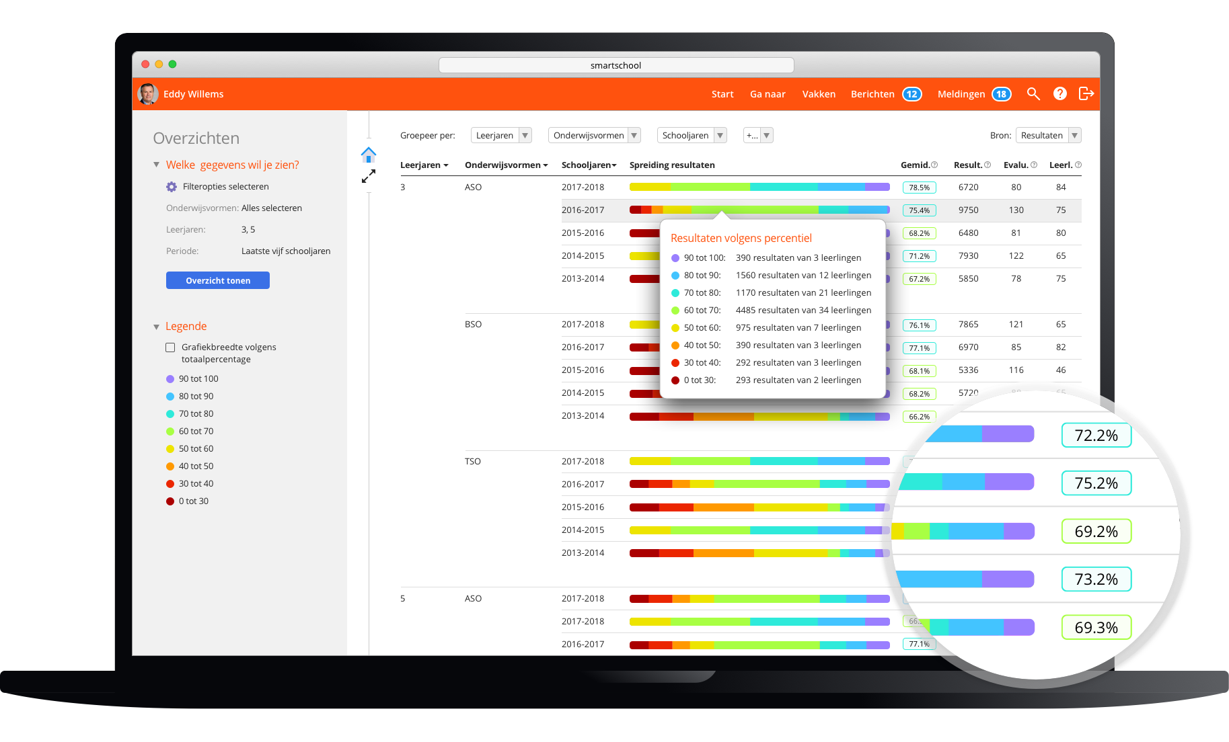Open the Ga naar menu
The width and height of the screenshot is (1229, 742).
tap(768, 94)
